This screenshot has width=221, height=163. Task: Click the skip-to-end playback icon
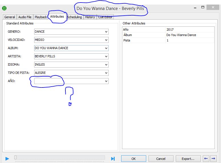113,159
